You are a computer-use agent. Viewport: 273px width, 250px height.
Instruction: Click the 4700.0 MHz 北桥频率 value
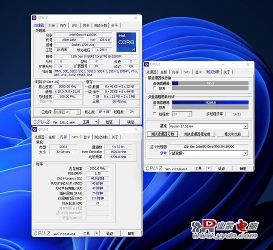click(118, 157)
